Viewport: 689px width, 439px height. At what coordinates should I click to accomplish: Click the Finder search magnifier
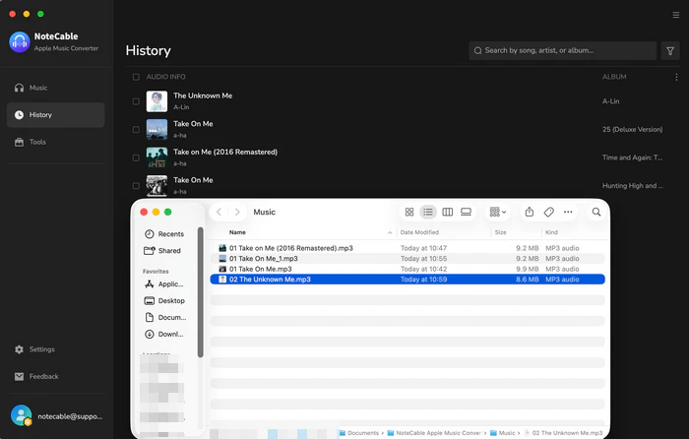pos(596,213)
